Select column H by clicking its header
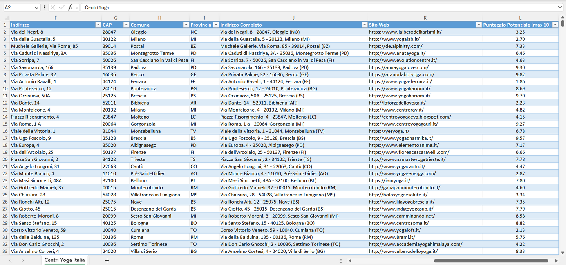This screenshot has width=566, height=265. click(x=160, y=18)
